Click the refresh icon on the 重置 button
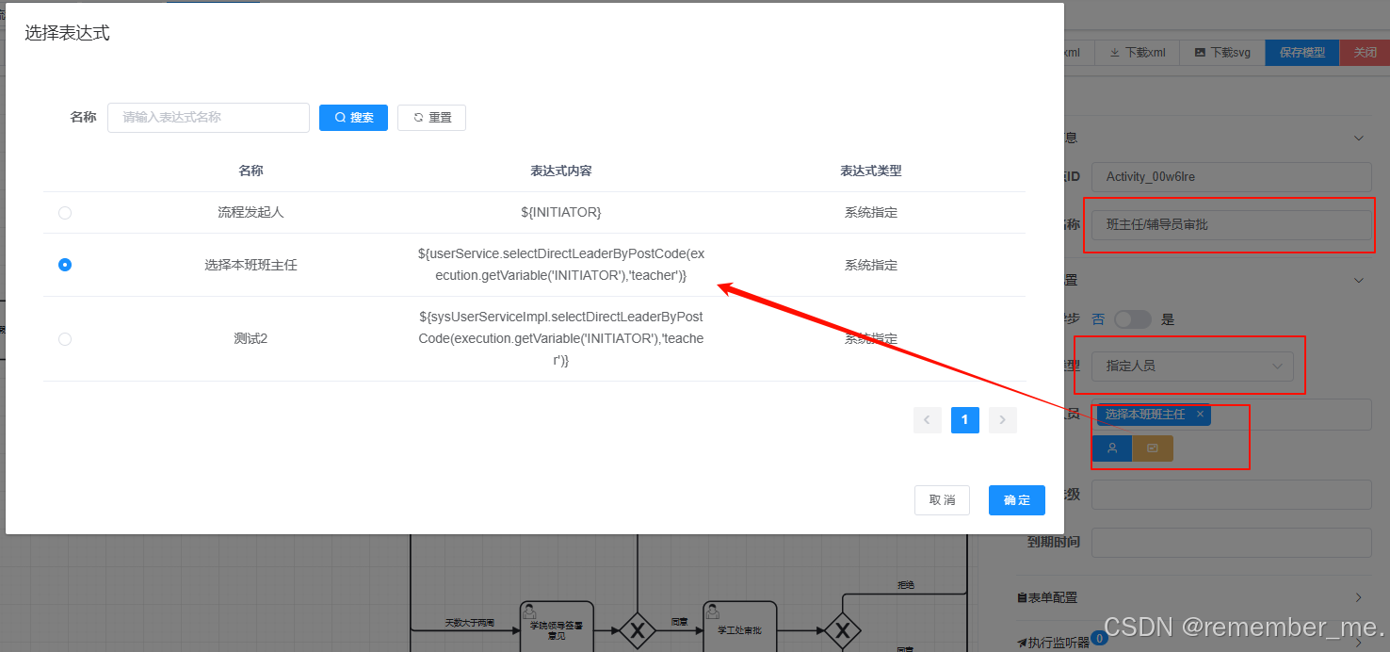 coord(416,117)
